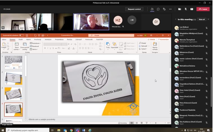Click the red Leave button
The height and width of the screenshot is (132, 213).
click(203, 9)
